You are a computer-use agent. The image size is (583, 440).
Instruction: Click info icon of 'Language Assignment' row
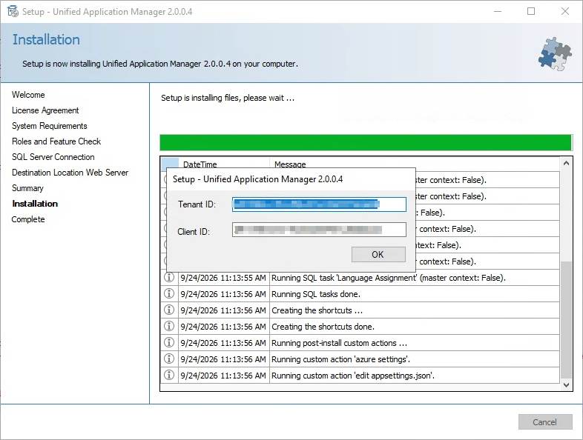click(169, 277)
